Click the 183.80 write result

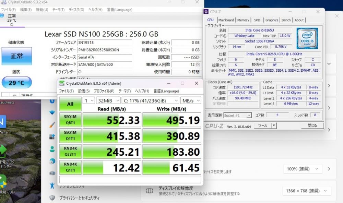(x=172, y=151)
